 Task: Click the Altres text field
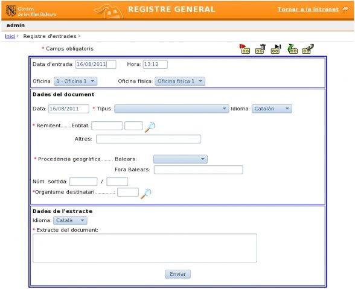point(149,139)
